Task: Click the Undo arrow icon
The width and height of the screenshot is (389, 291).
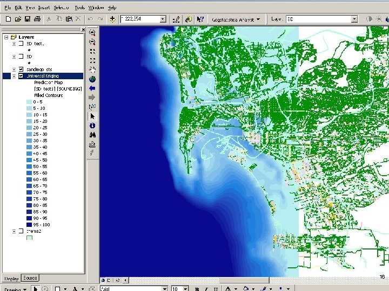Action: (91, 19)
